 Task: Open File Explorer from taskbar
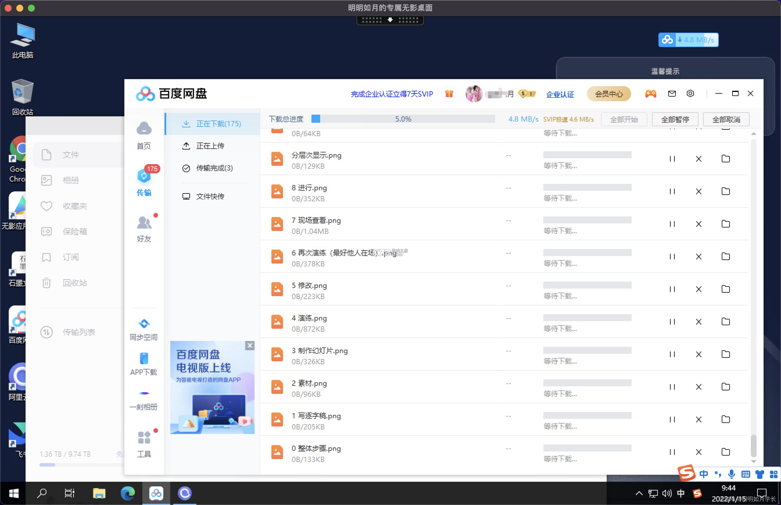click(99, 493)
